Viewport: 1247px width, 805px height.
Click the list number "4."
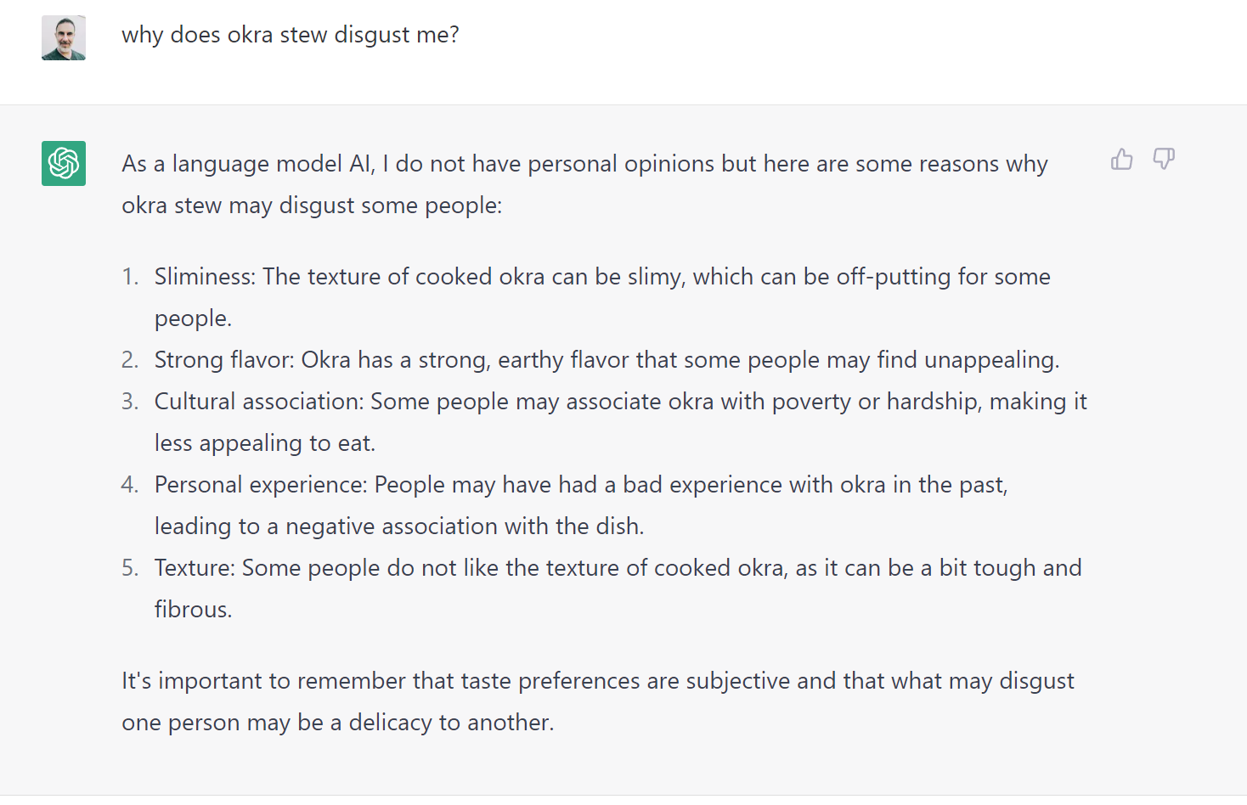pyautogui.click(x=130, y=485)
